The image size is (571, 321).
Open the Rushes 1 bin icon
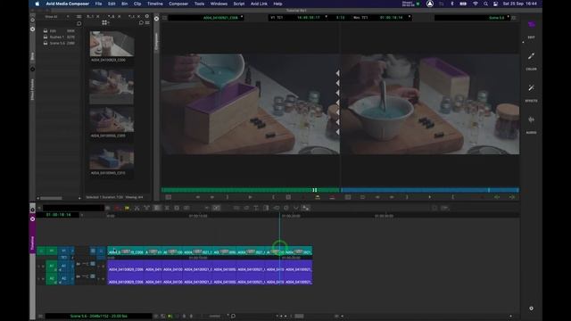point(46,37)
